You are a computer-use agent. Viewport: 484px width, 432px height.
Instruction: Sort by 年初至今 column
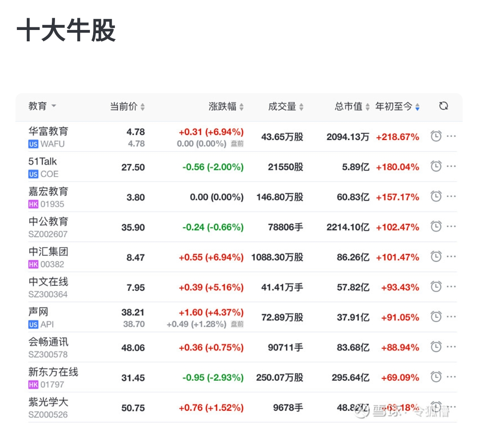(398, 106)
